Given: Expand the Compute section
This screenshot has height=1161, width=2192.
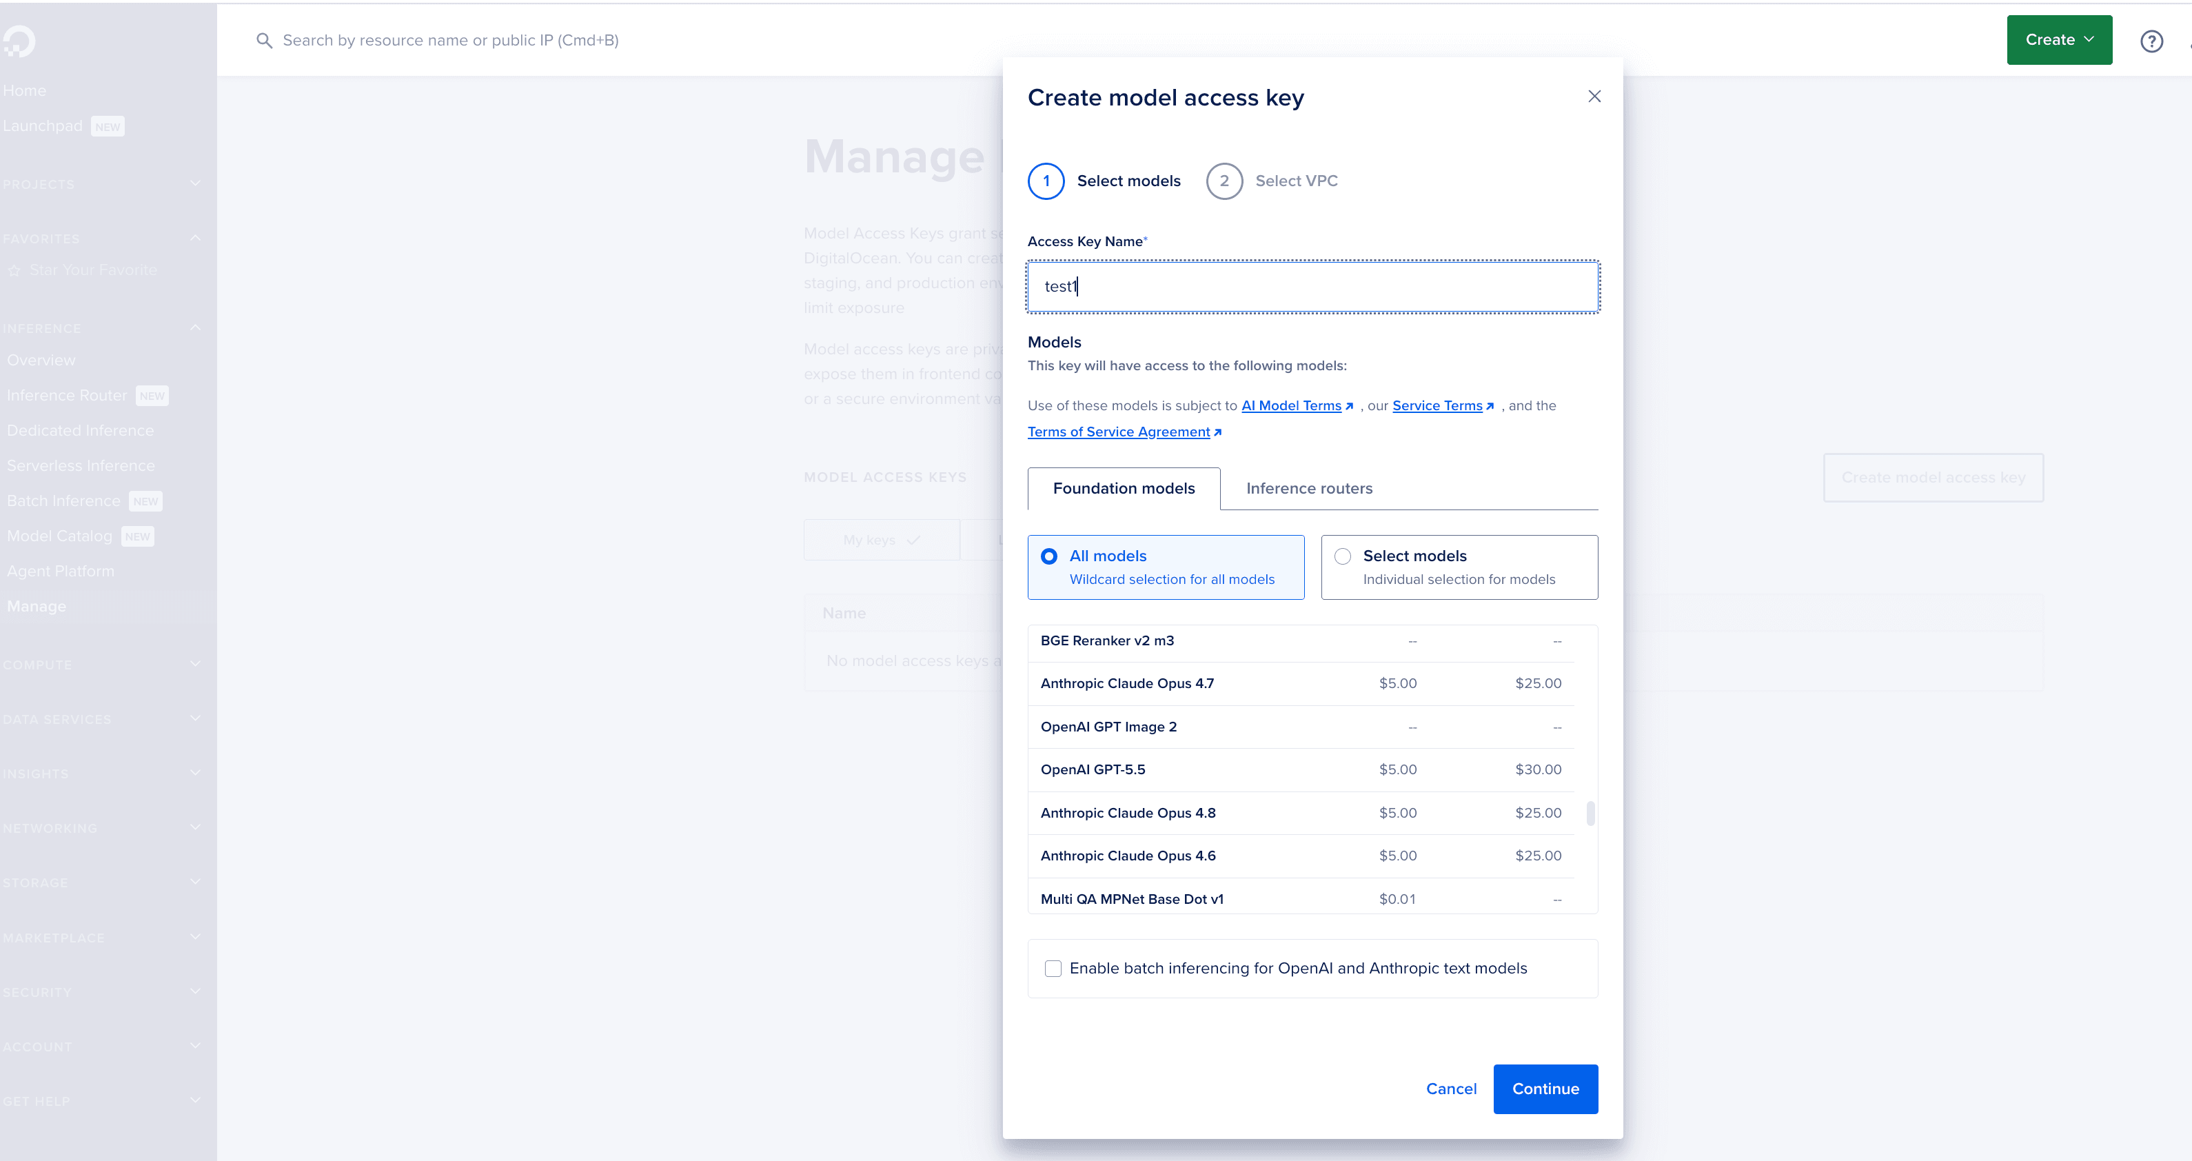Looking at the screenshot, I should 101,664.
